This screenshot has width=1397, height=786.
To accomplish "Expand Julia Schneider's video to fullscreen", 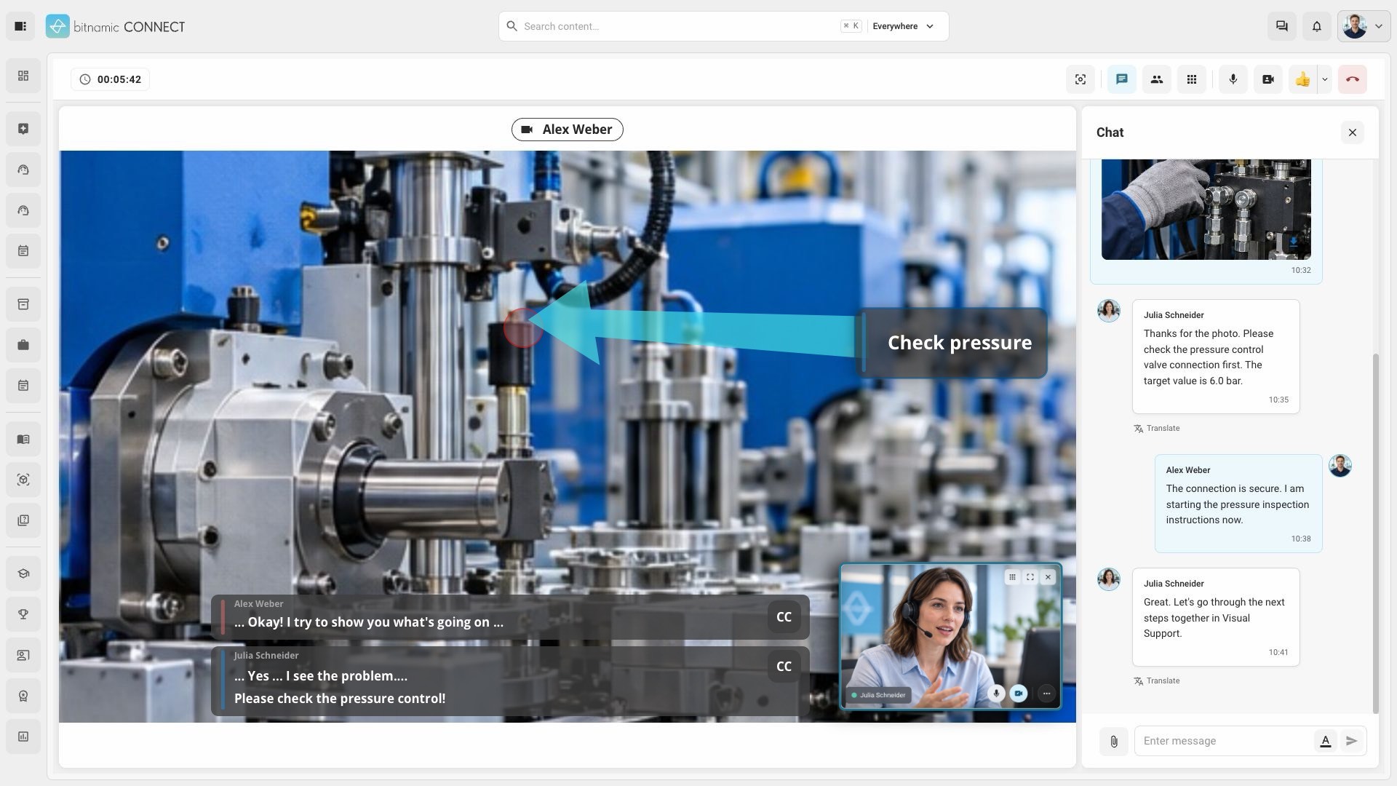I will click(1030, 577).
